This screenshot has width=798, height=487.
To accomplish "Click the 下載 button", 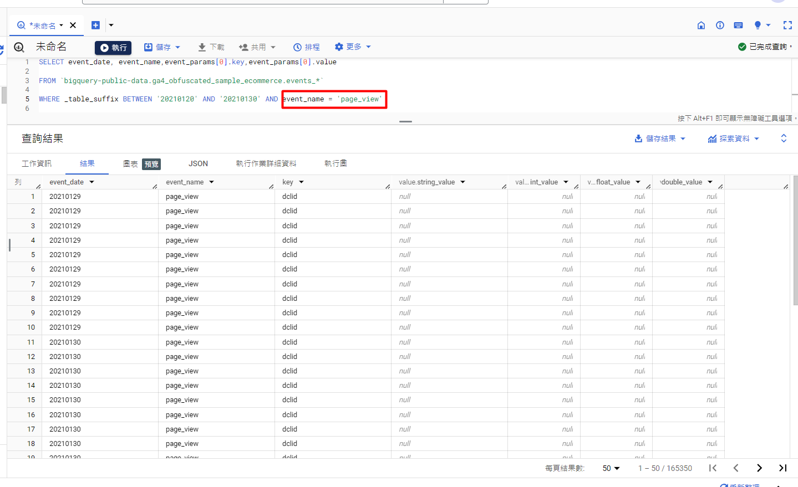I will (x=211, y=47).
